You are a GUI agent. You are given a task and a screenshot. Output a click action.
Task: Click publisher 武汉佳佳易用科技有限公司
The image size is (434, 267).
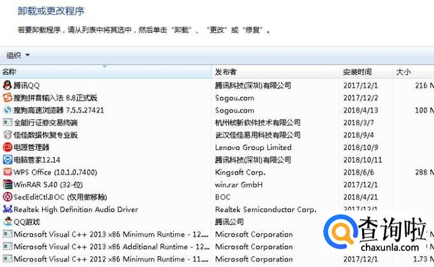258,135
